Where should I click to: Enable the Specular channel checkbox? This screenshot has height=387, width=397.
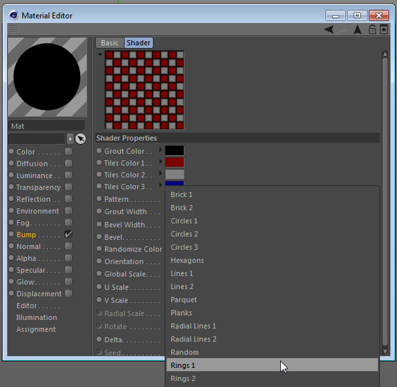(x=68, y=269)
